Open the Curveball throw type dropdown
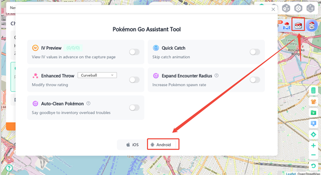The height and width of the screenshot is (175, 321). 97,75
